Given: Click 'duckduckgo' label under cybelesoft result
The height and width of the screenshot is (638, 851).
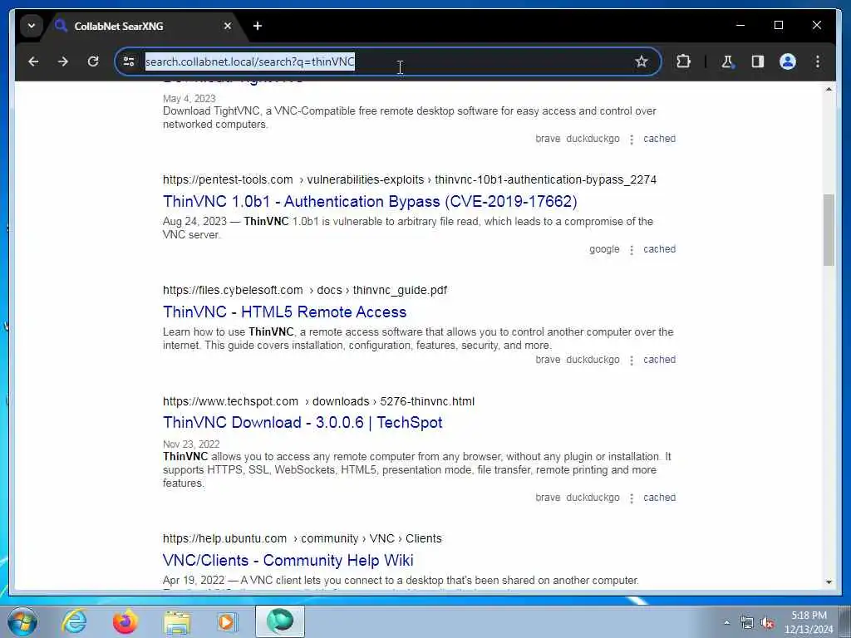Looking at the screenshot, I should tap(593, 359).
